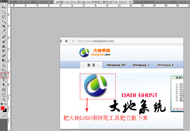
Task: Click the dadighost.com address field
Action: (x=127, y=41)
